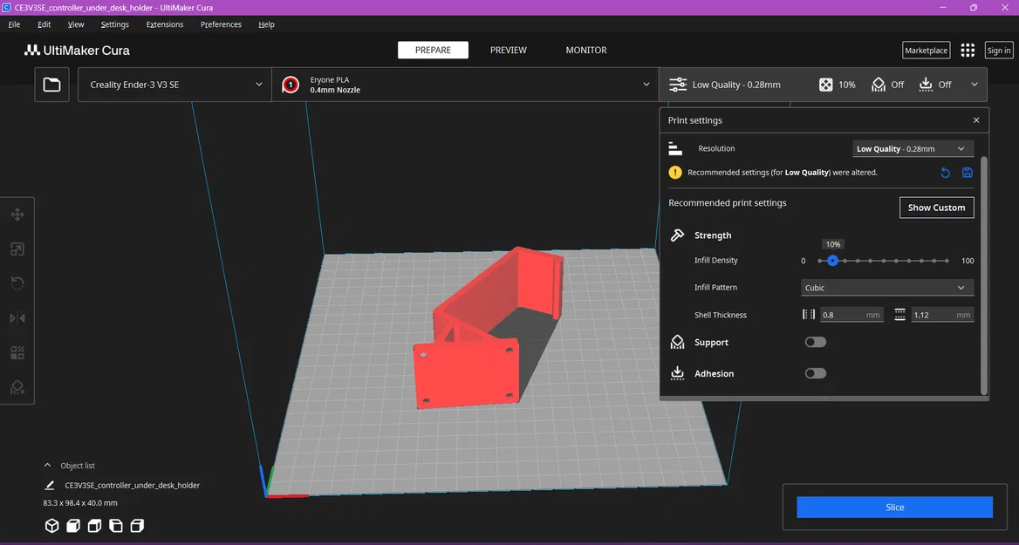The height and width of the screenshot is (545, 1019).
Task: Open the Marketplace
Action: 926,50
